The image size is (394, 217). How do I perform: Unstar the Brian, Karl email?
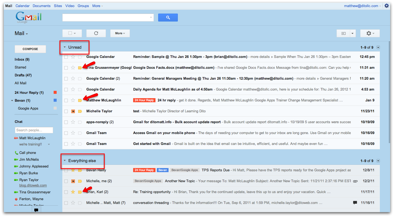pos(73,192)
